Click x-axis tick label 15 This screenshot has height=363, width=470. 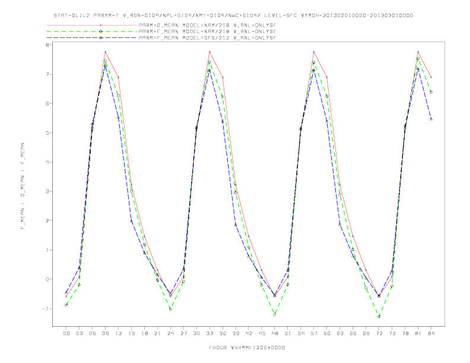pos(131,333)
